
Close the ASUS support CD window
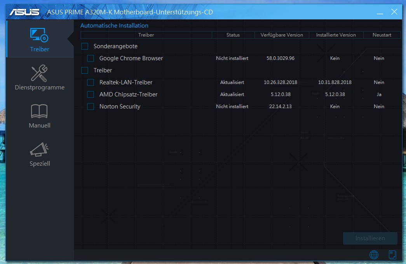(x=394, y=12)
